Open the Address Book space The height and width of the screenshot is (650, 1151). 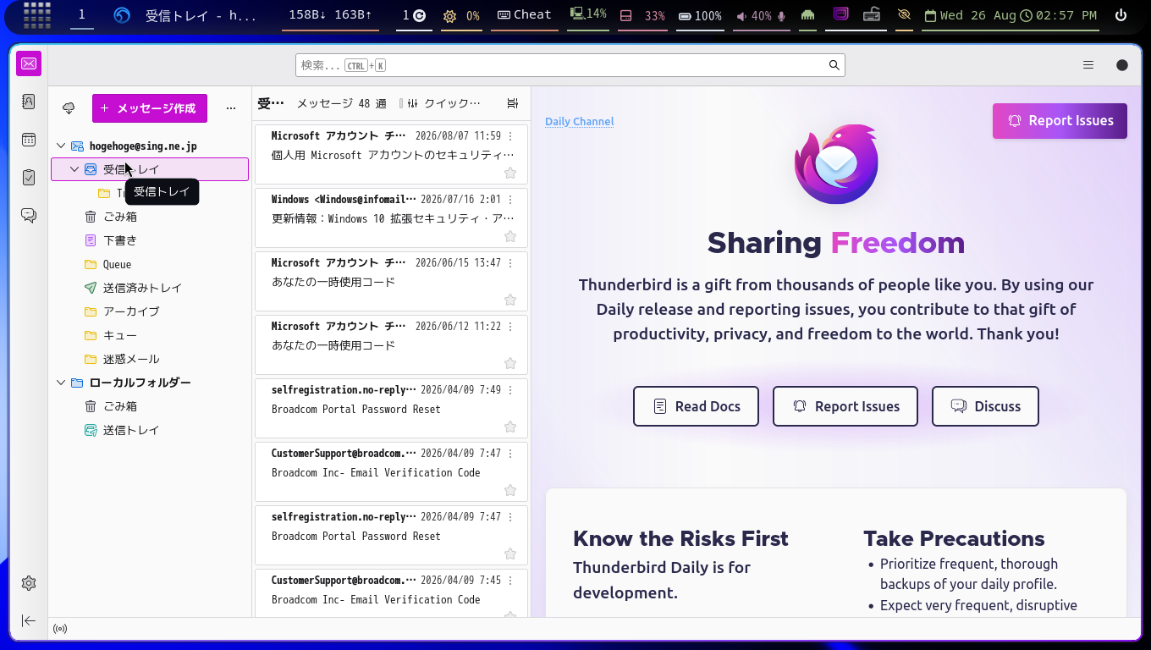tap(29, 102)
